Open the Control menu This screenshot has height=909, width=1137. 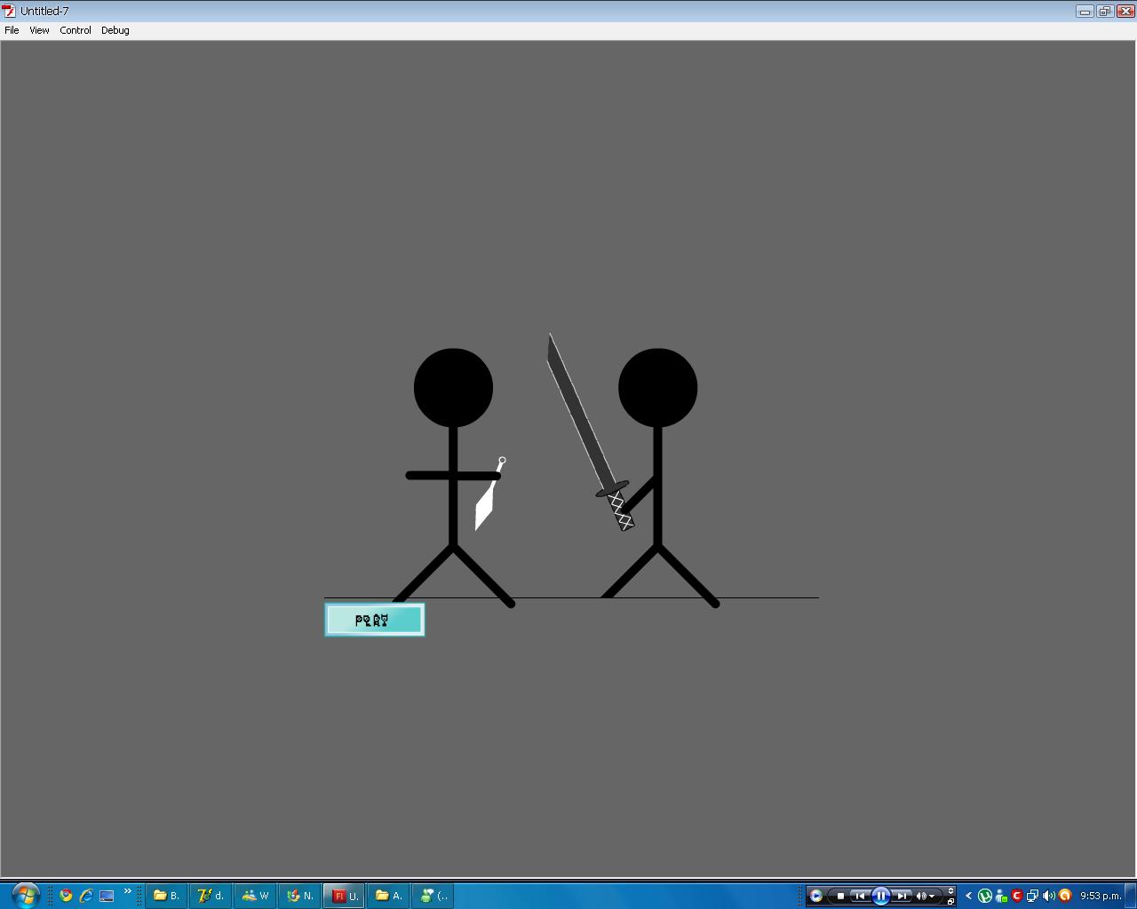coord(75,29)
